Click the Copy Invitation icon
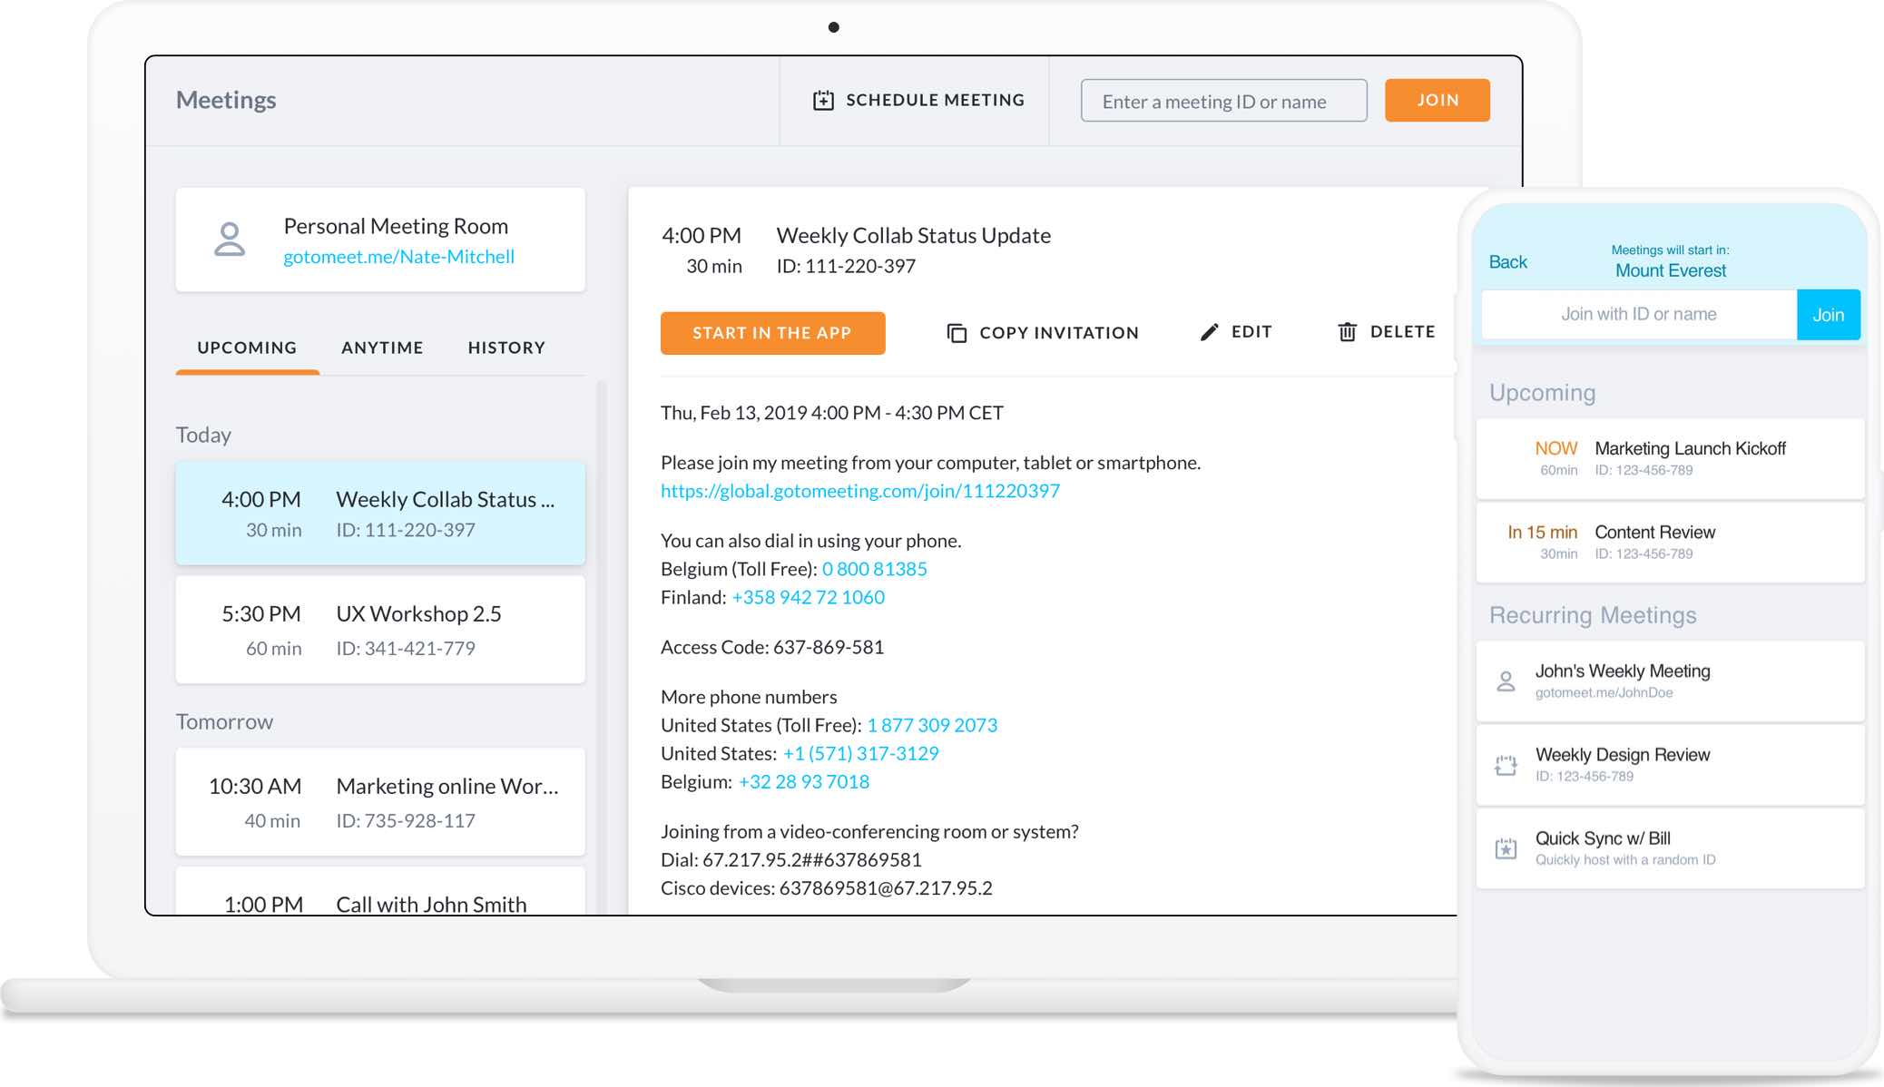 (x=956, y=333)
